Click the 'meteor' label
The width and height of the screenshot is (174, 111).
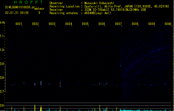tap(39, 9)
